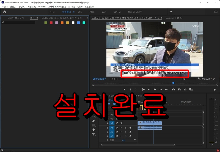Image resolution: width=220 pixels, height=152 pixels.
Task: Mark In point in Program monitor
Action: 131,89
